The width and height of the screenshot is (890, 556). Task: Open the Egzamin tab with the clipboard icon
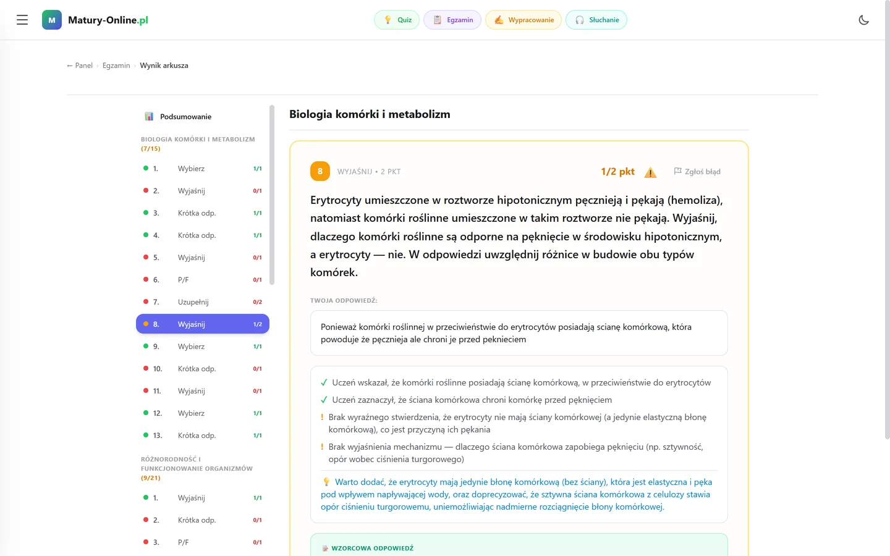(x=452, y=20)
